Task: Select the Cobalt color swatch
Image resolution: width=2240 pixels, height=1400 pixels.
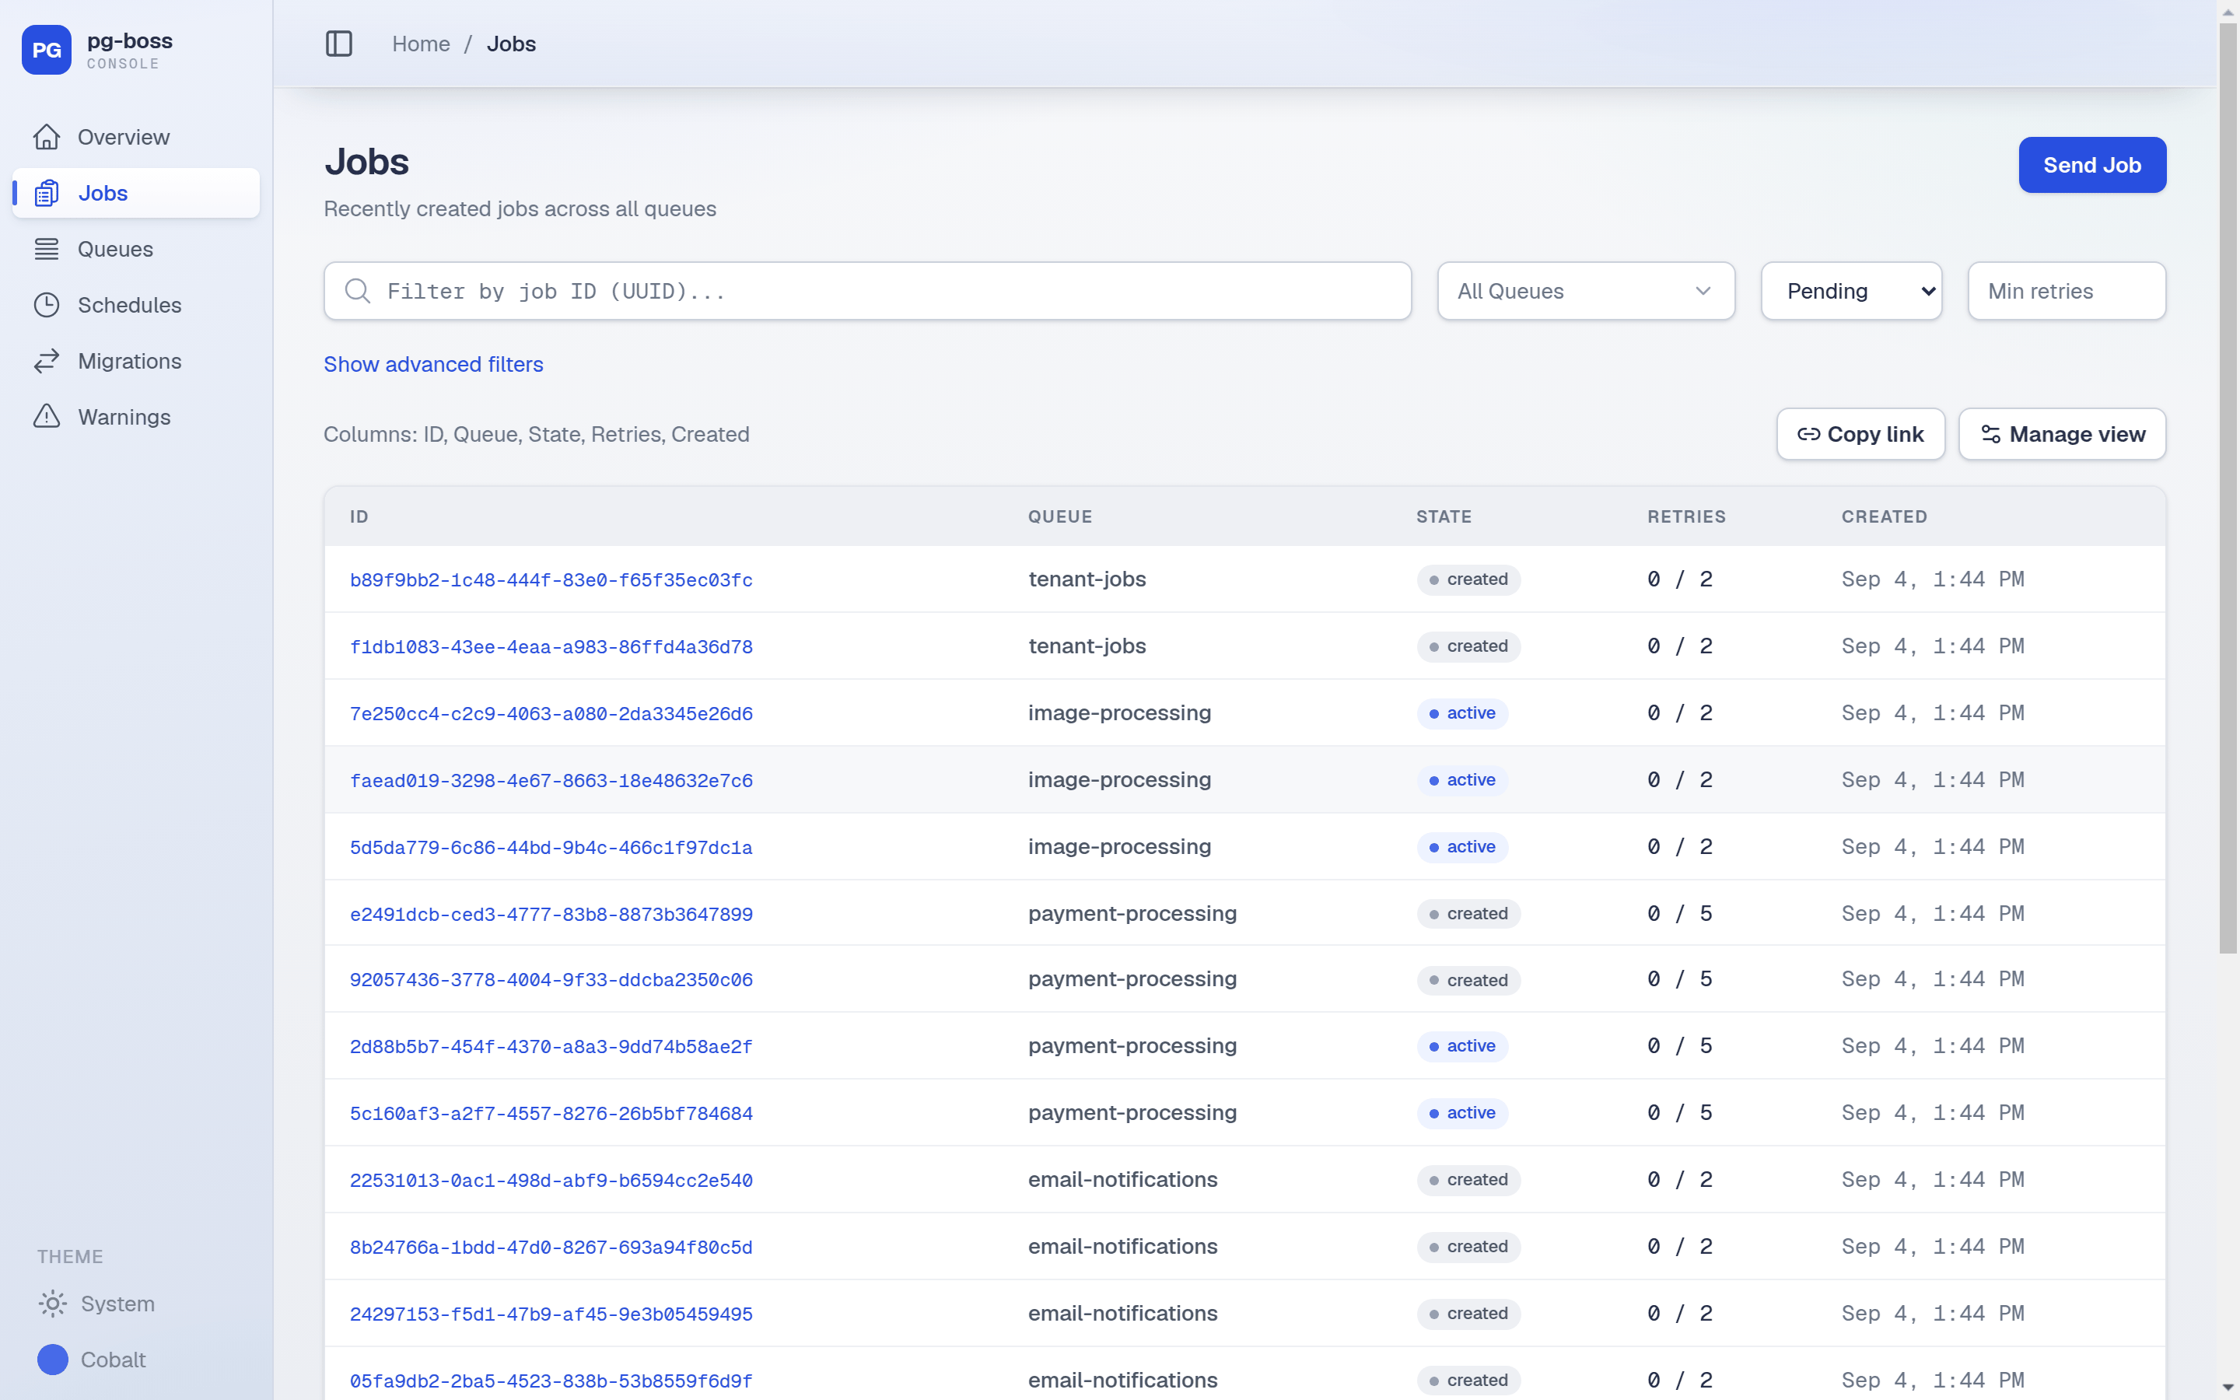Action: (53, 1360)
